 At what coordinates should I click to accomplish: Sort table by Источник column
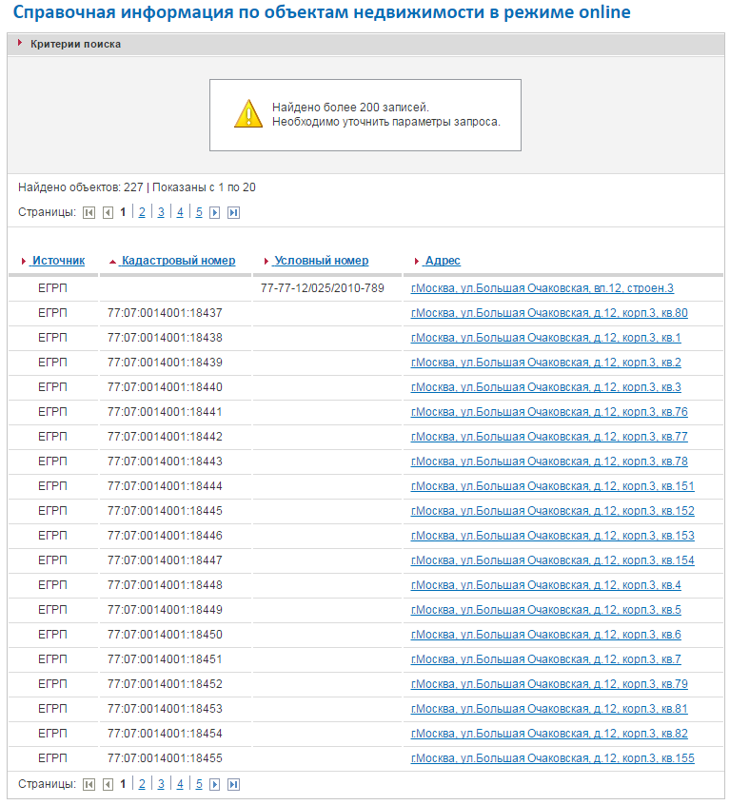point(58,261)
